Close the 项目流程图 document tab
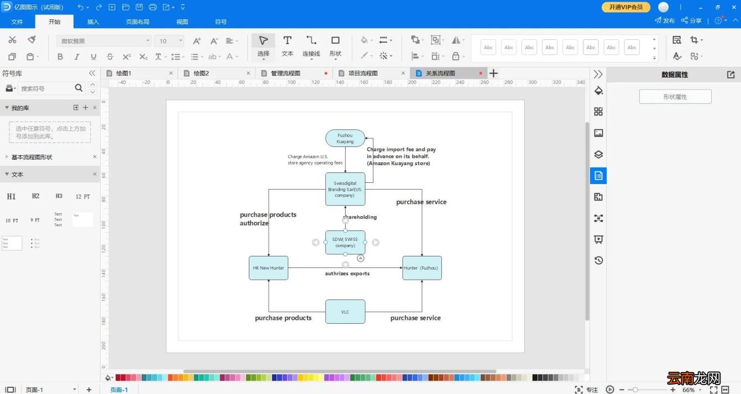Screen dimensions: 741x394 point(403,73)
